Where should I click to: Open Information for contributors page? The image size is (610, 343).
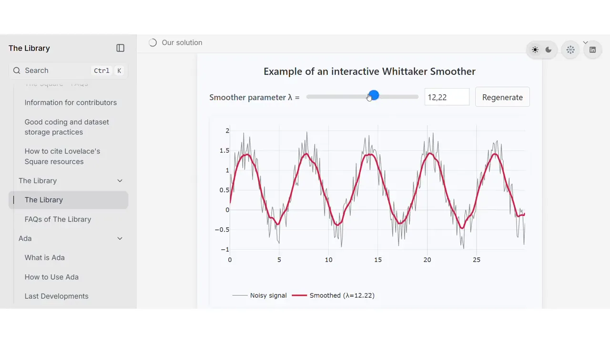pos(71,102)
